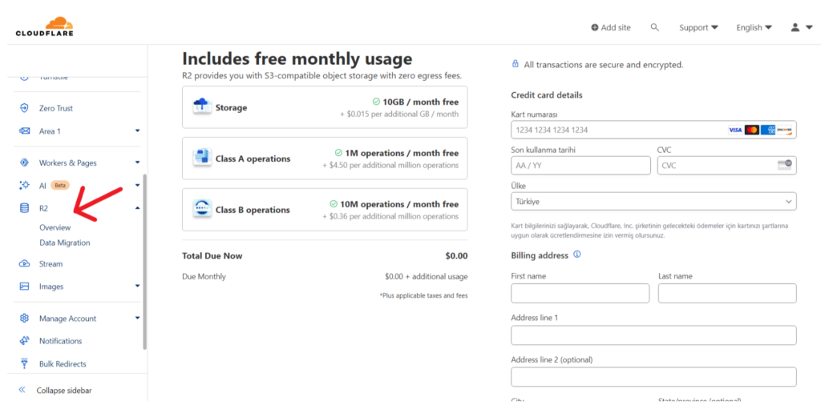Click the secure transactions lock icon

click(x=516, y=64)
